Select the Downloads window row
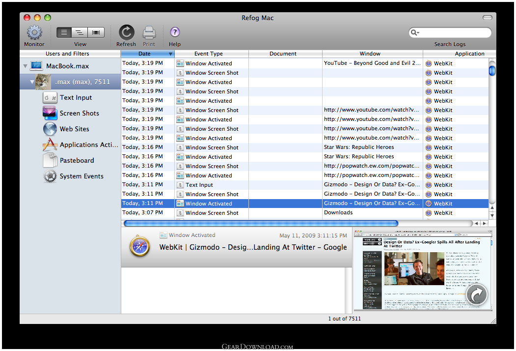The image size is (516, 351). click(305, 213)
